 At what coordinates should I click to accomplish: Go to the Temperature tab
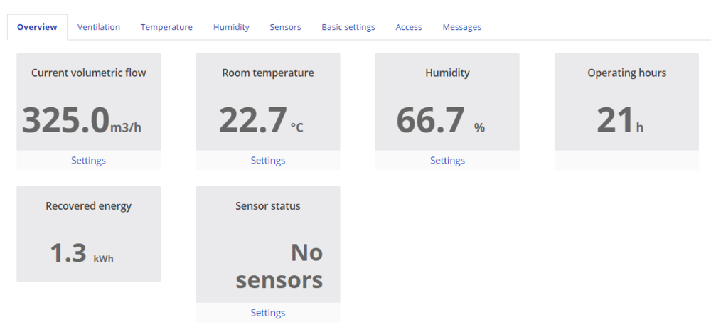pos(166,27)
